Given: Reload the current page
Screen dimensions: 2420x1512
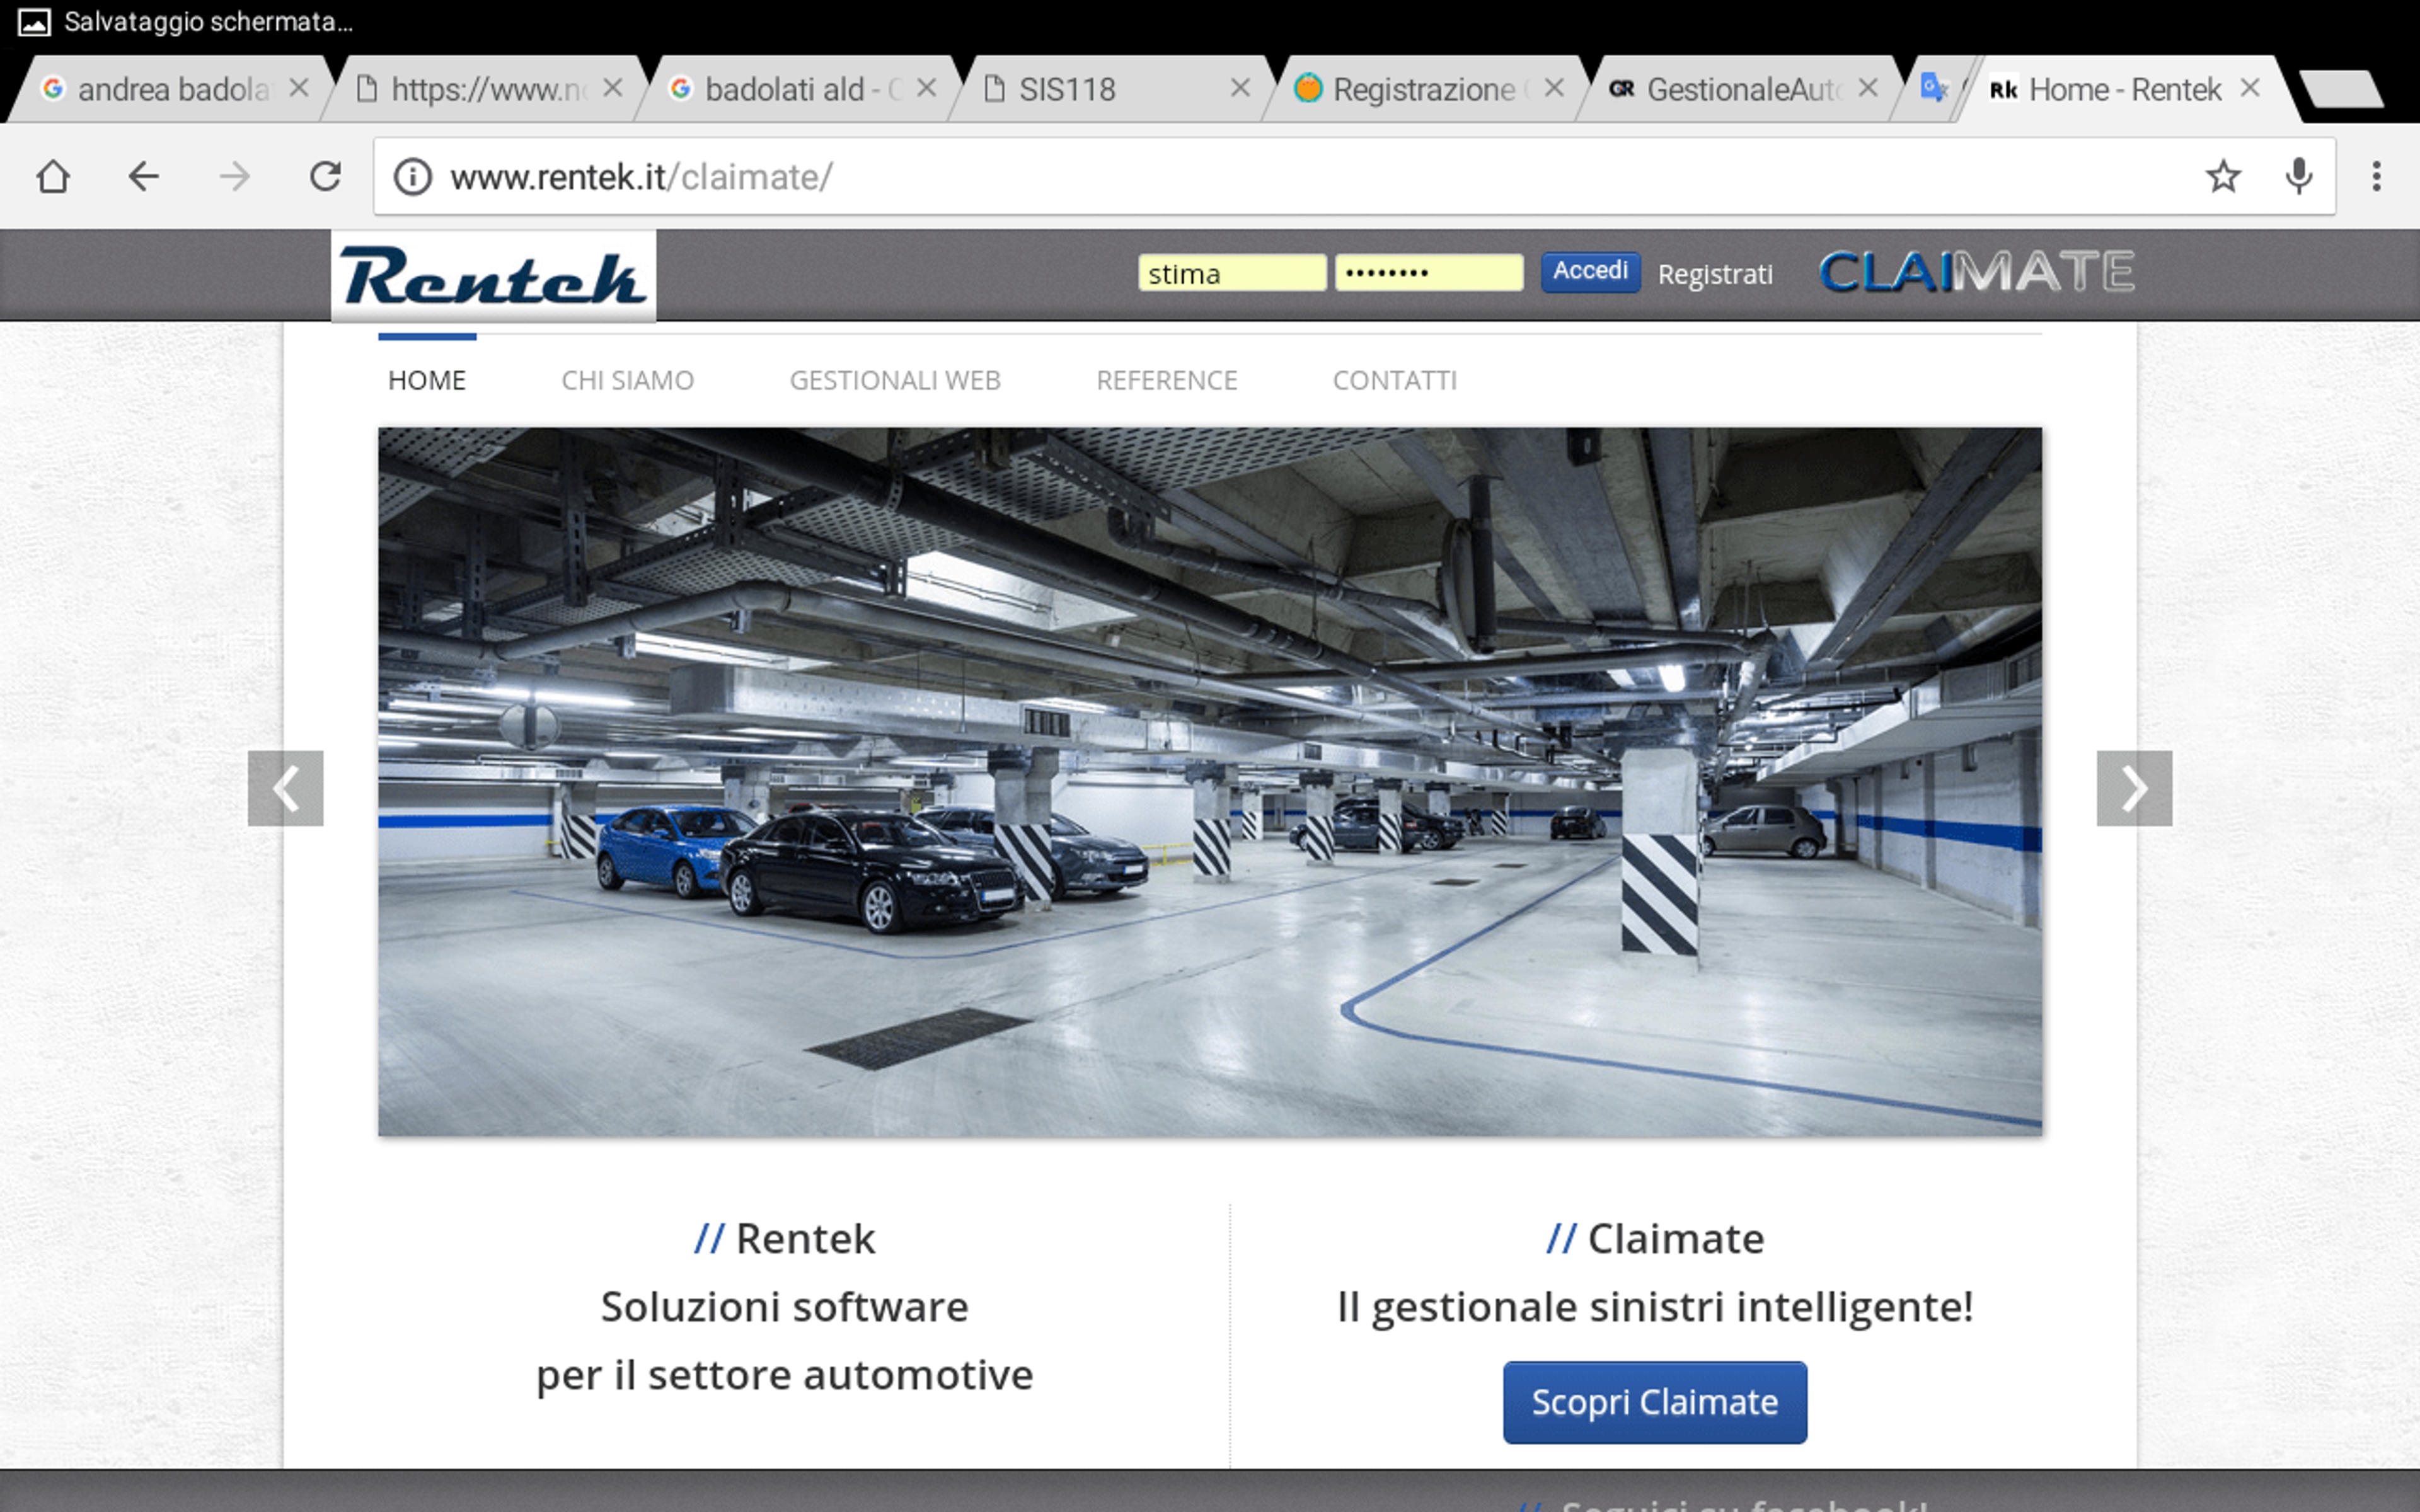Looking at the screenshot, I should click(x=325, y=177).
